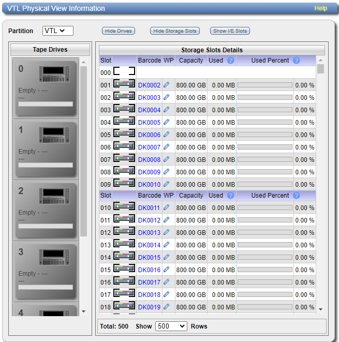Image resolution: width=339 pixels, height=342 pixels.
Task: Click the write-protect pencil for DK0011
Action: 167,207
